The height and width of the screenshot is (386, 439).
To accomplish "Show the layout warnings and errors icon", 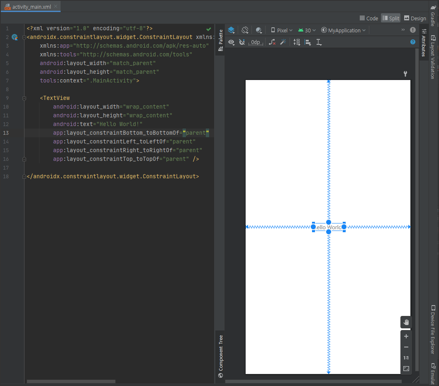I will [413, 30].
